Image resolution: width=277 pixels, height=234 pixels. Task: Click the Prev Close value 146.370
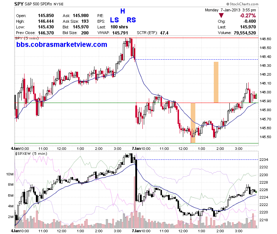[46, 33]
